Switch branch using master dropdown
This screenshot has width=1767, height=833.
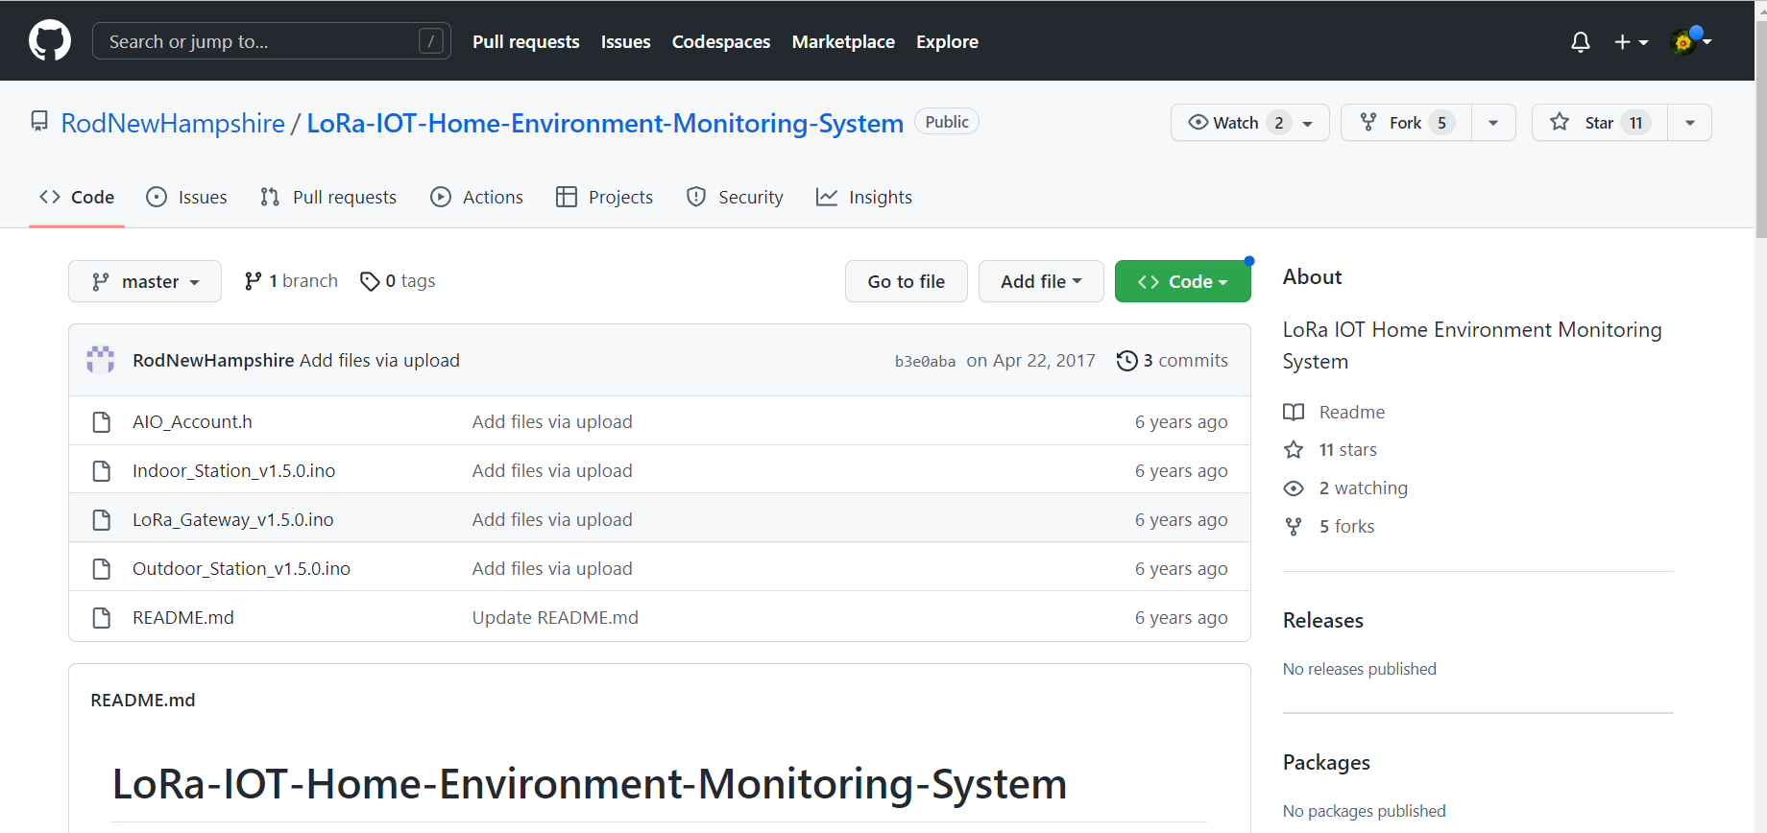145,281
